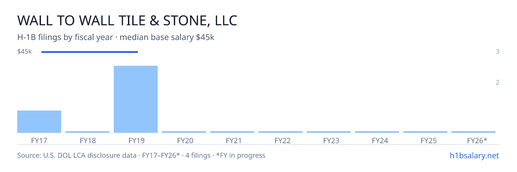Viewport: 517px width, 172px height.
Task: Click the FY22 bar stub
Action: pos(280,132)
